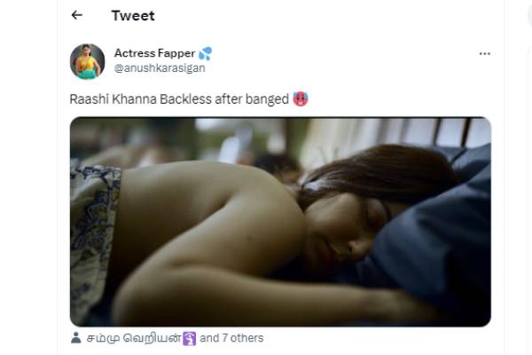The image size is (532, 355).
Task: Go back using the left arrow icon
Action: 76,15
